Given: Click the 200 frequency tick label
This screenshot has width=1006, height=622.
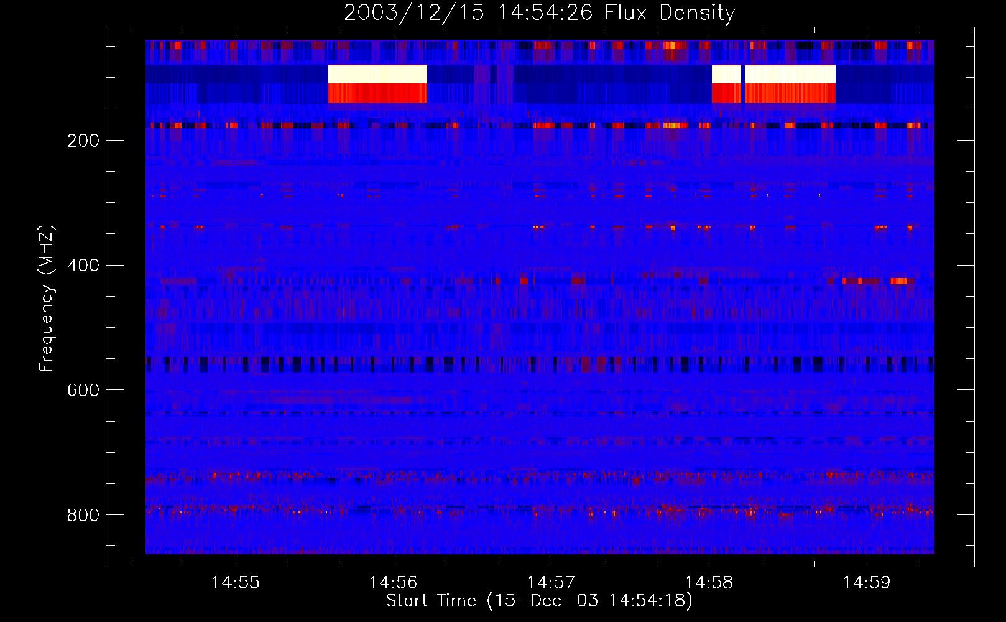Looking at the screenshot, I should pos(83,141).
